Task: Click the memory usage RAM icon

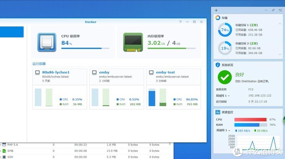Action: [x=133, y=42]
